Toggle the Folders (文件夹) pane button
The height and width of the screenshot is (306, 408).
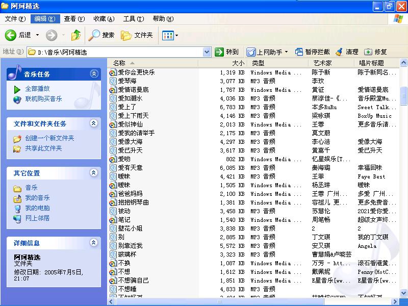click(126, 35)
